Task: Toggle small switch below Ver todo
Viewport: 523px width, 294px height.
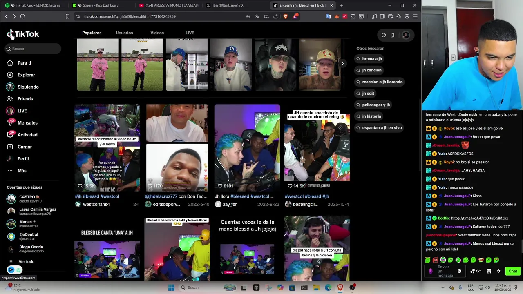Action: [15, 270]
